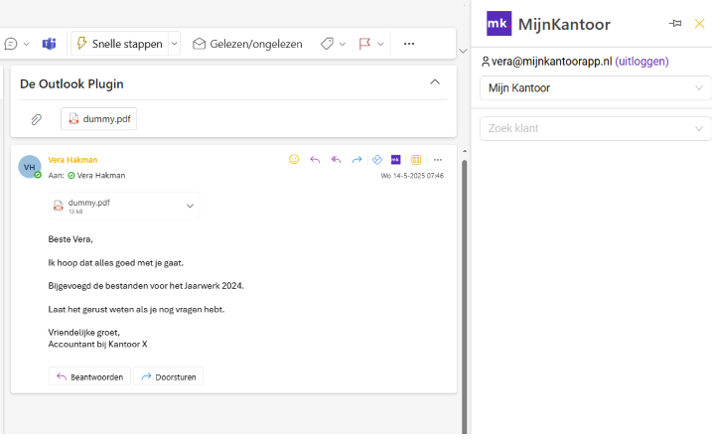Click the MijnKantoor mk logo
The image size is (712, 440).
pos(498,24)
